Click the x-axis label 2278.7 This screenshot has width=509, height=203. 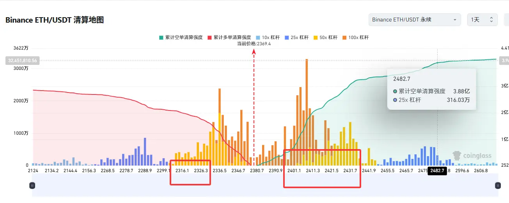pos(127,171)
